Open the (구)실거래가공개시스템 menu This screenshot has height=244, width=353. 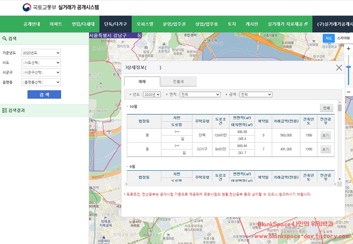pos(333,24)
